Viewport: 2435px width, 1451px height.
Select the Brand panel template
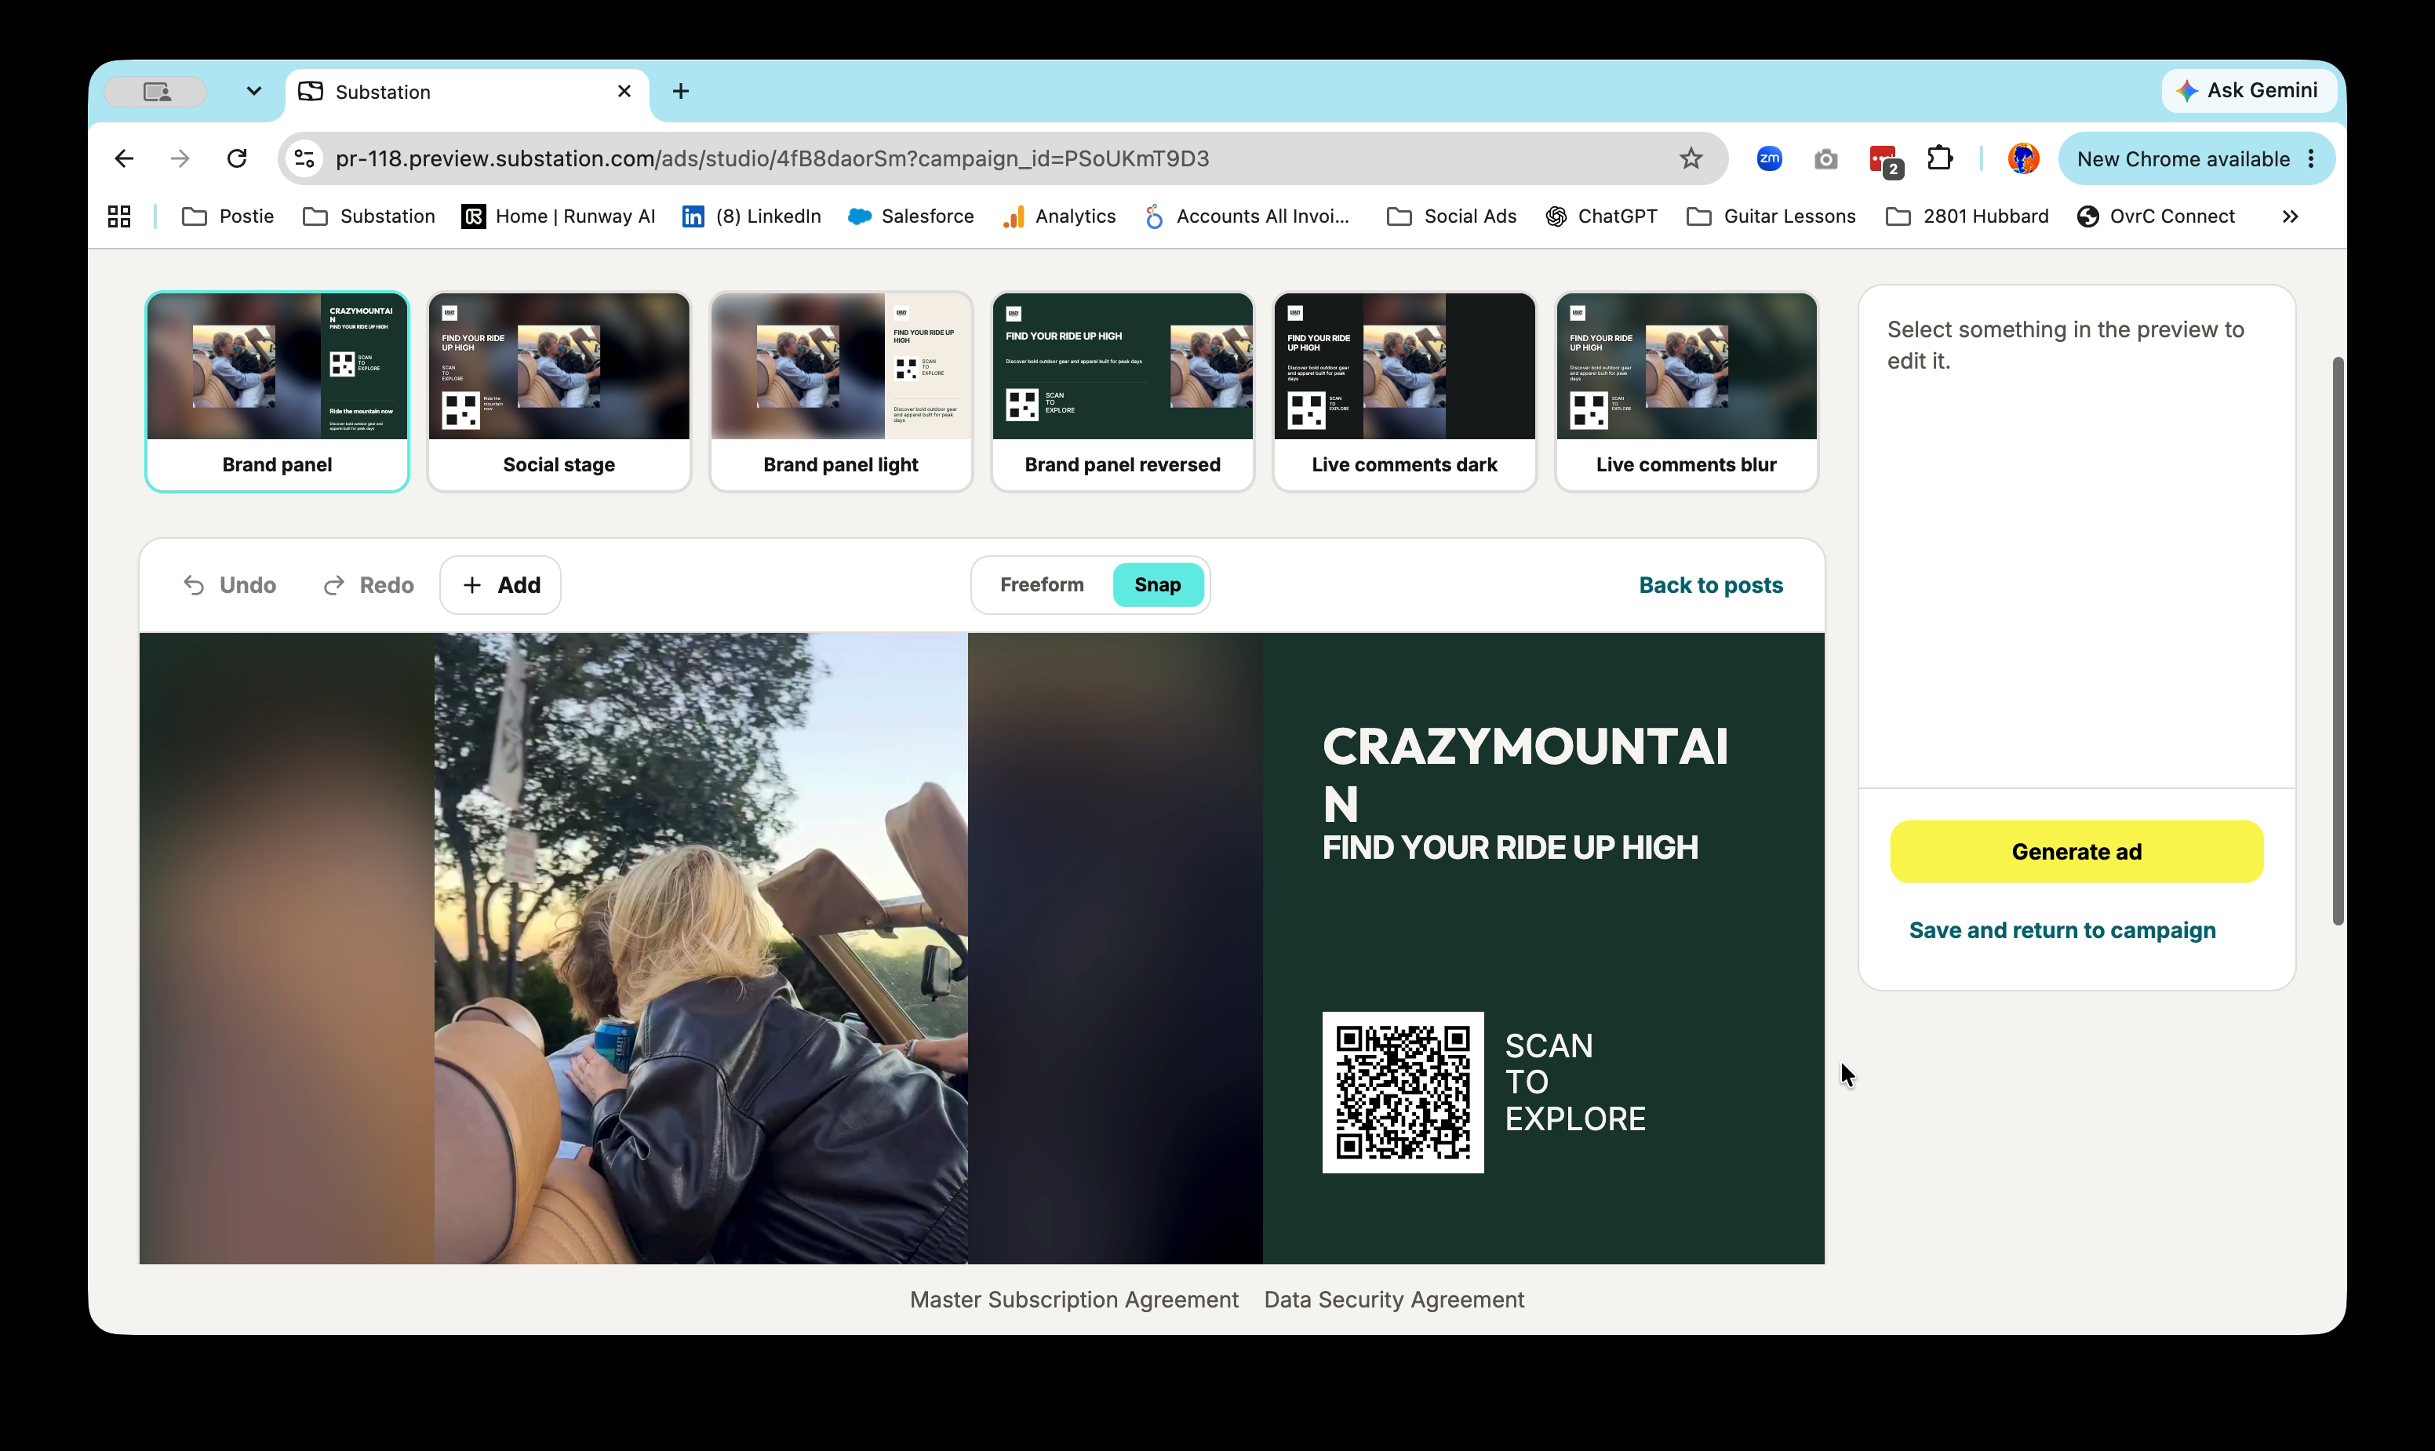click(277, 391)
